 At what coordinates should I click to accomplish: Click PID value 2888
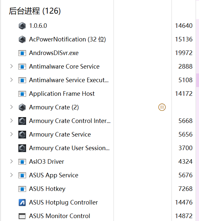(x=185, y=67)
